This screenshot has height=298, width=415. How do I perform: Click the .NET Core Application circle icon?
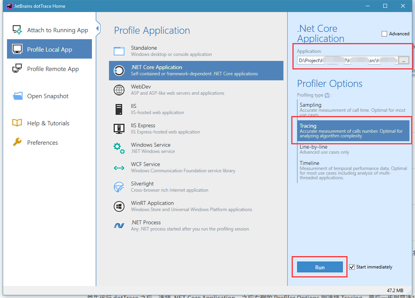[x=119, y=71]
